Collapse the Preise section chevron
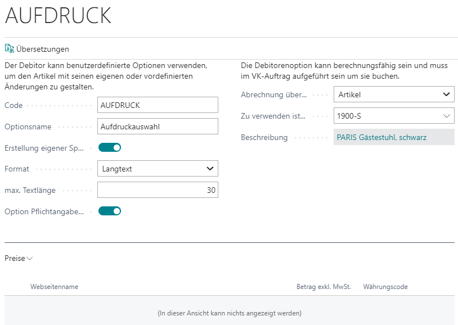458x325 pixels. pyautogui.click(x=29, y=259)
